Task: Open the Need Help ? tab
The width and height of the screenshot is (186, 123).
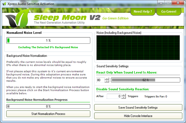Action: tap(143, 11)
